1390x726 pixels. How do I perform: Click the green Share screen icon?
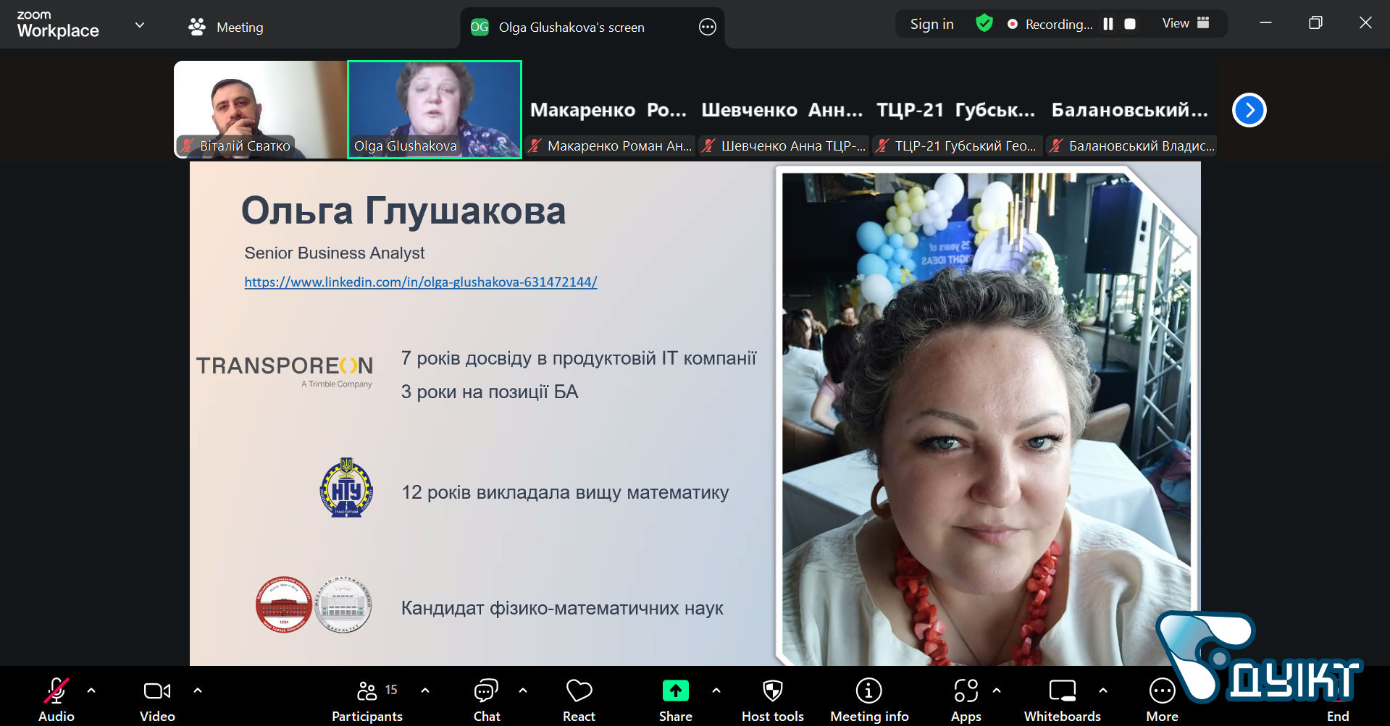pos(675,692)
